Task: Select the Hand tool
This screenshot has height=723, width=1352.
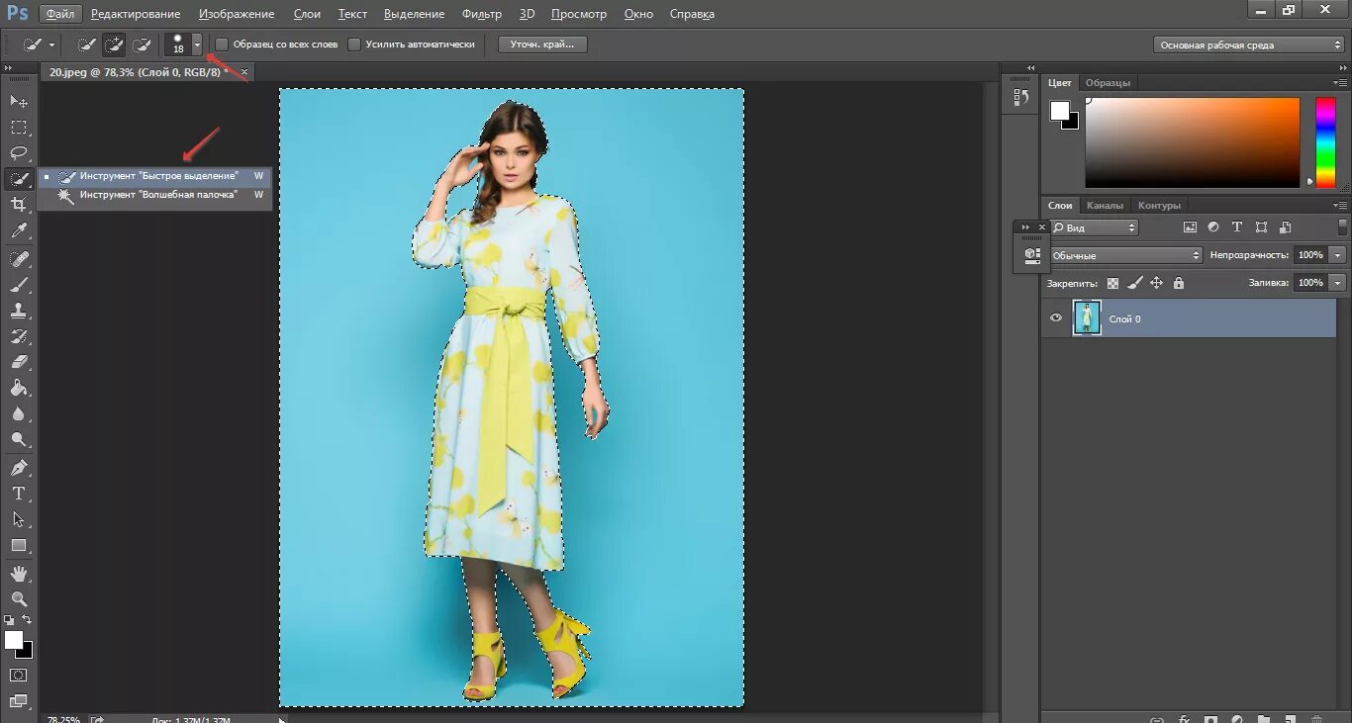Action: click(18, 573)
